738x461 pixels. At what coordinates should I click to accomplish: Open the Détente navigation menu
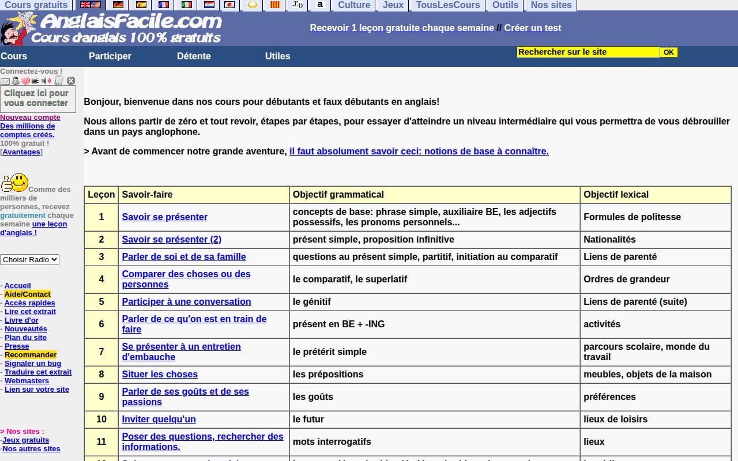pyautogui.click(x=194, y=56)
